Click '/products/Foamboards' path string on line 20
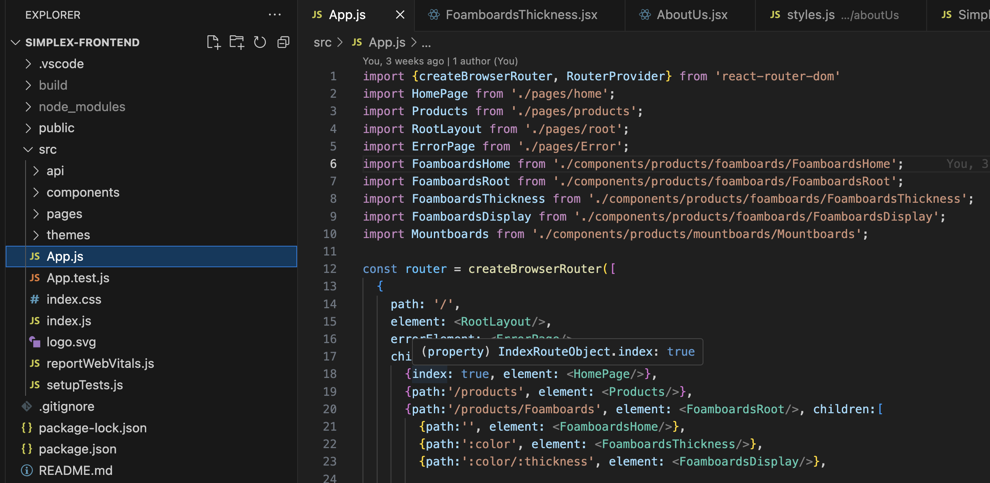The image size is (990, 483). pos(524,409)
